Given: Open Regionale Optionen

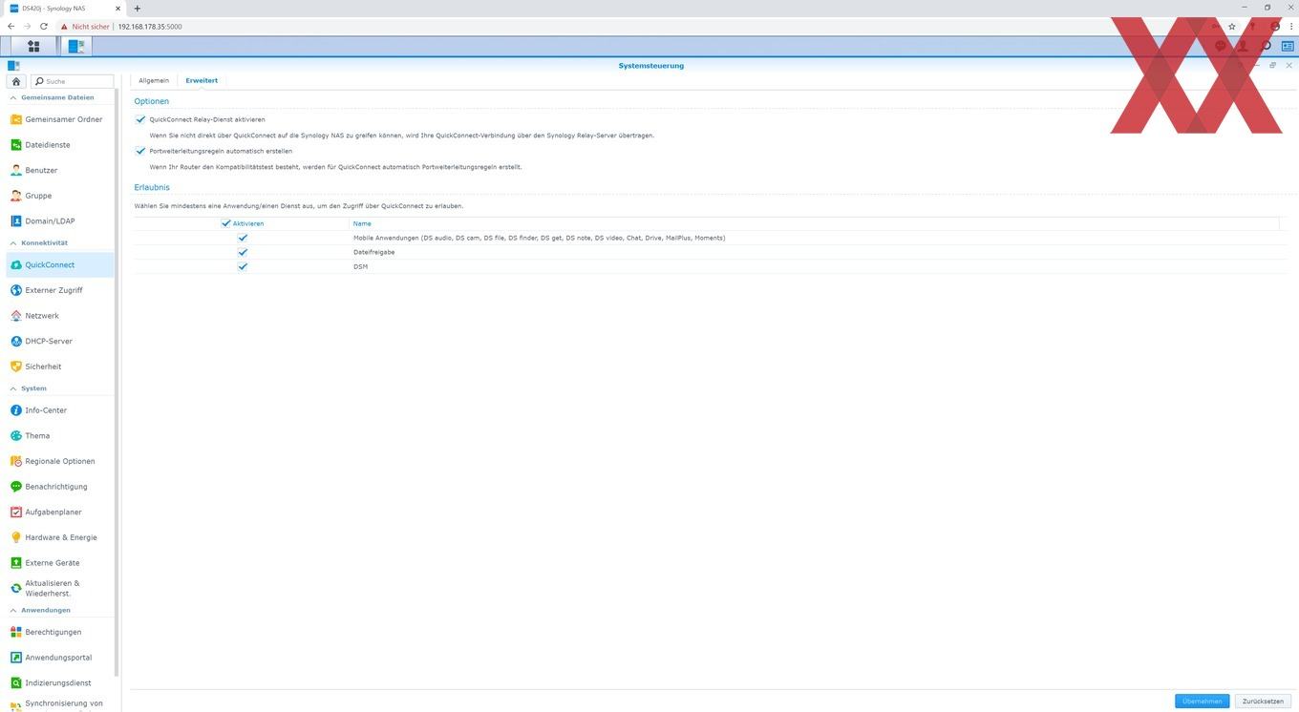Looking at the screenshot, I should [59, 461].
